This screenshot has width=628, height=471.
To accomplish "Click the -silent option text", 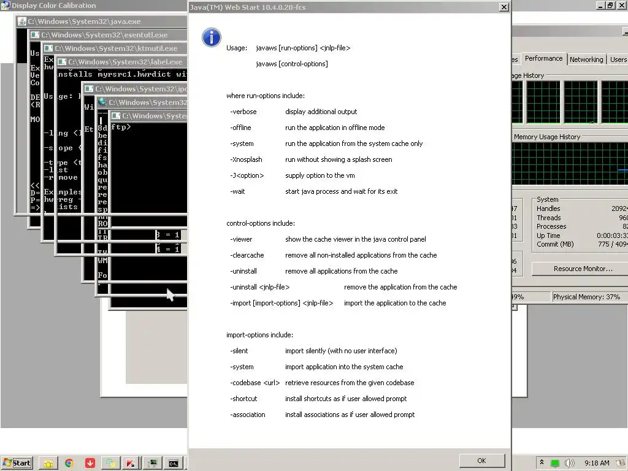I will (x=239, y=351).
